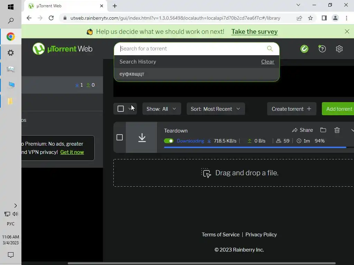The height and width of the screenshot is (265, 354).
Task: Open the Teardown torrent folder
Action: tap(323, 130)
